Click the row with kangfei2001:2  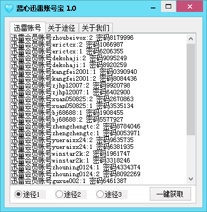coord(74,78)
